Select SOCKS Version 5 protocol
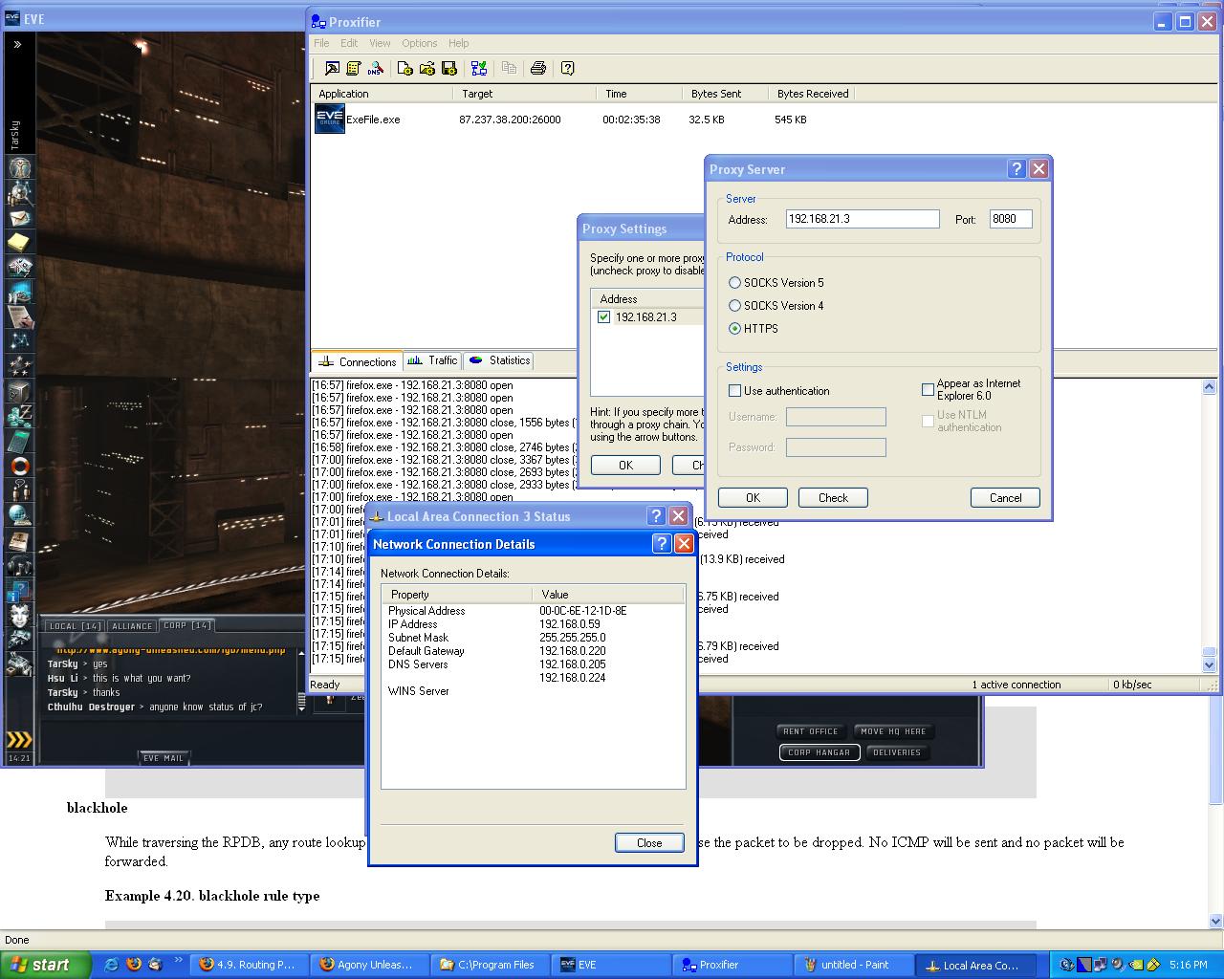Image resolution: width=1224 pixels, height=979 pixels. [734, 283]
